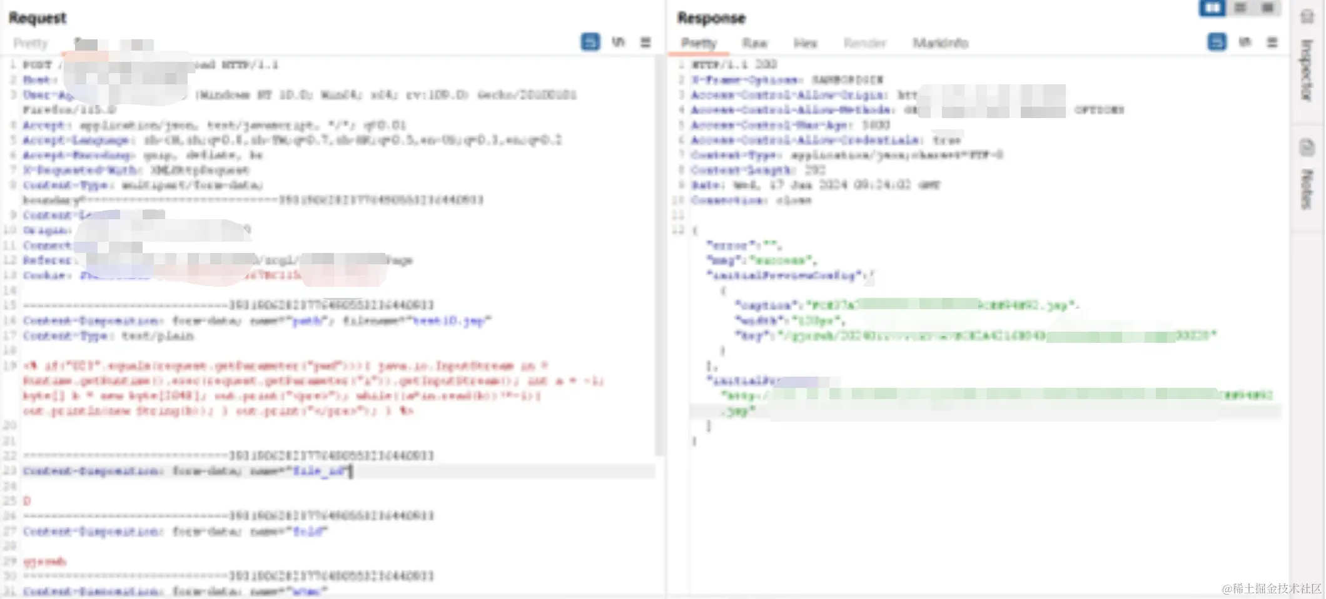
Task: Click the Content-Type text/plain line
Action: click(108, 335)
